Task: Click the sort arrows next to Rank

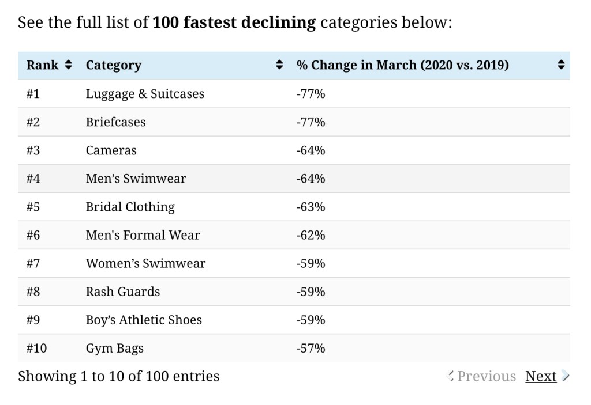Action: click(x=69, y=65)
